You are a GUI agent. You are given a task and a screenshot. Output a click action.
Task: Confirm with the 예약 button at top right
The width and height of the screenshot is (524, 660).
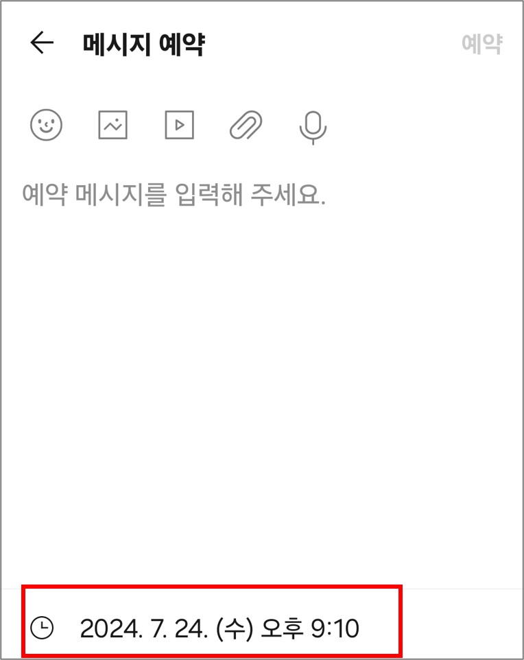[x=482, y=43]
